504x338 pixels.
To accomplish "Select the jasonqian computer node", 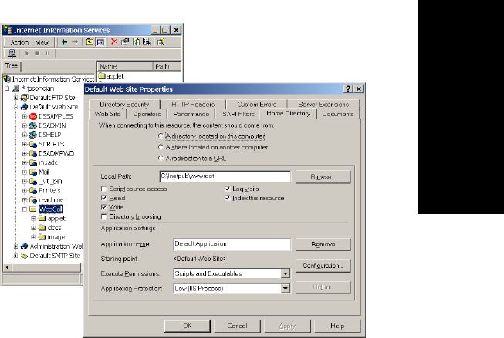I will click(40, 89).
